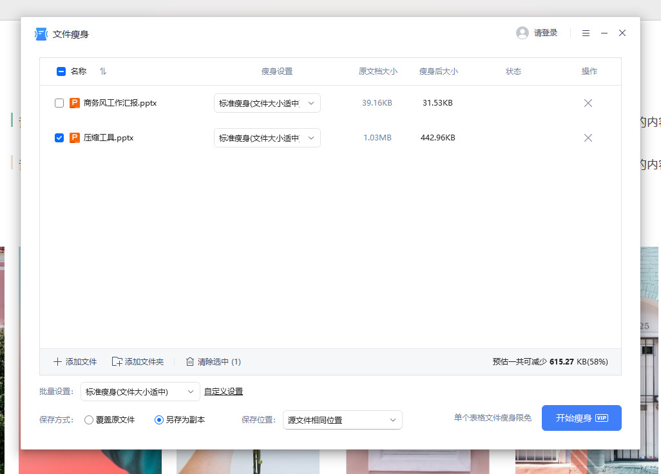The height and width of the screenshot is (474, 661).
Task: Click the 1.03MB original size value
Action: [x=378, y=138]
